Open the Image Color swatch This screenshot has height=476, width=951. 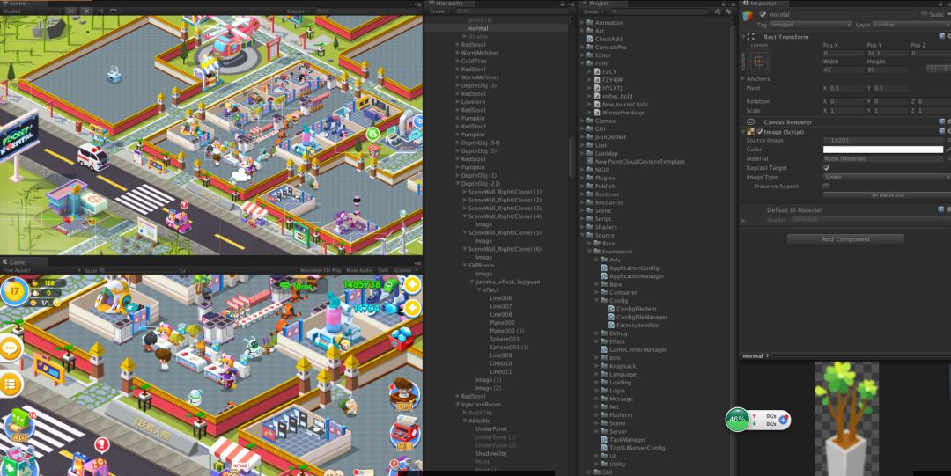pos(882,150)
